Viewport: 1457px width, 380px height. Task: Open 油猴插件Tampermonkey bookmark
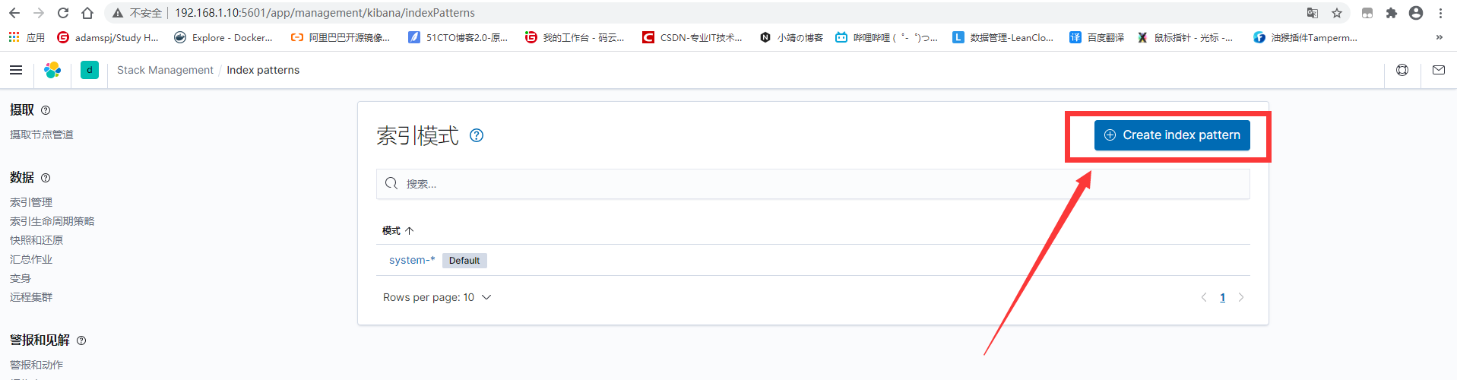click(1305, 37)
